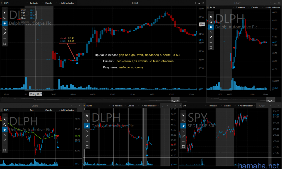Pick the arrow tool in the 5 minutes DLPH chart
Screen dimensions: 282x169
tap(211, 37)
